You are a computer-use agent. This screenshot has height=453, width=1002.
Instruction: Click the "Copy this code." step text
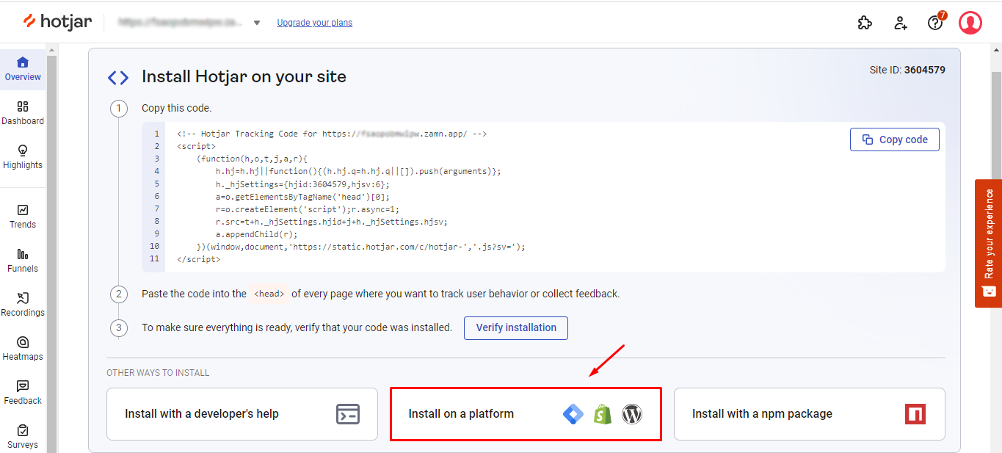(176, 108)
